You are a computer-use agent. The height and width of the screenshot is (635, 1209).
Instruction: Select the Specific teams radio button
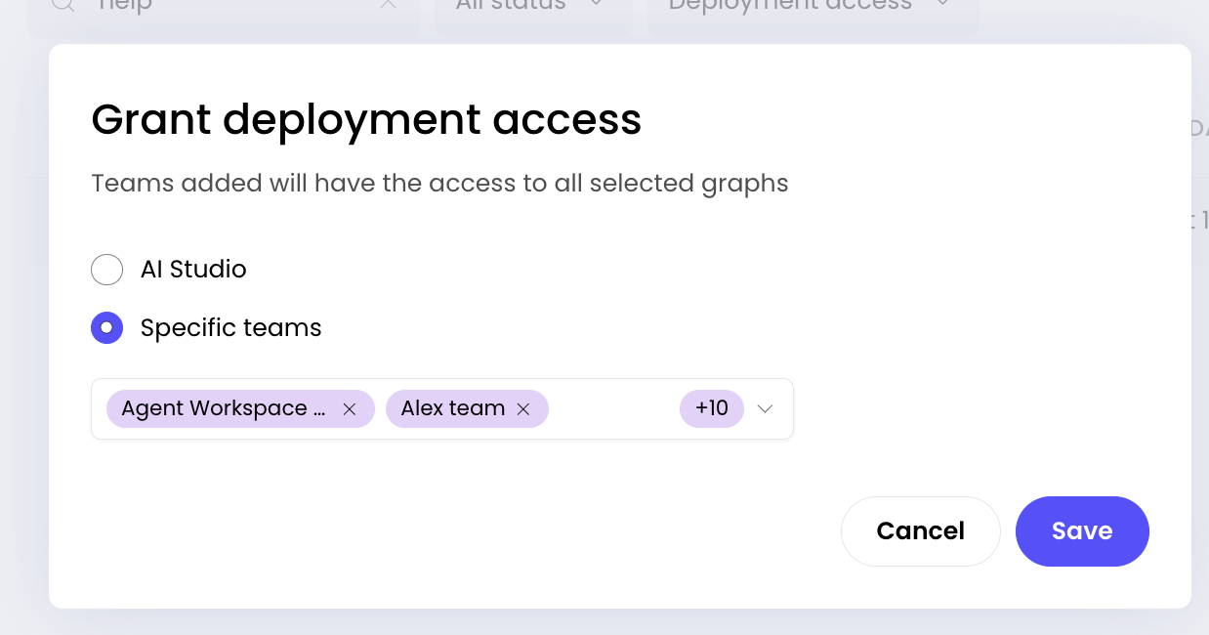click(x=106, y=328)
